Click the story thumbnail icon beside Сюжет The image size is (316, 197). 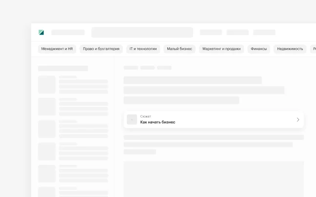click(132, 119)
